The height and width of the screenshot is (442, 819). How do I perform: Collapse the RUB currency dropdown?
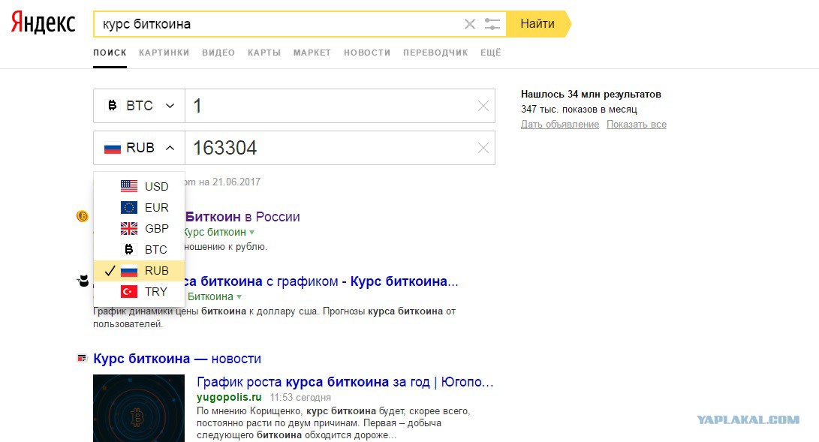click(x=139, y=148)
